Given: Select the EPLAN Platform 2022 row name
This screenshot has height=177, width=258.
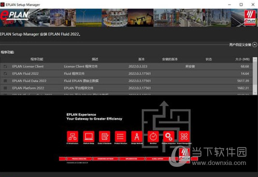Looking at the screenshot, I should (x=28, y=88).
